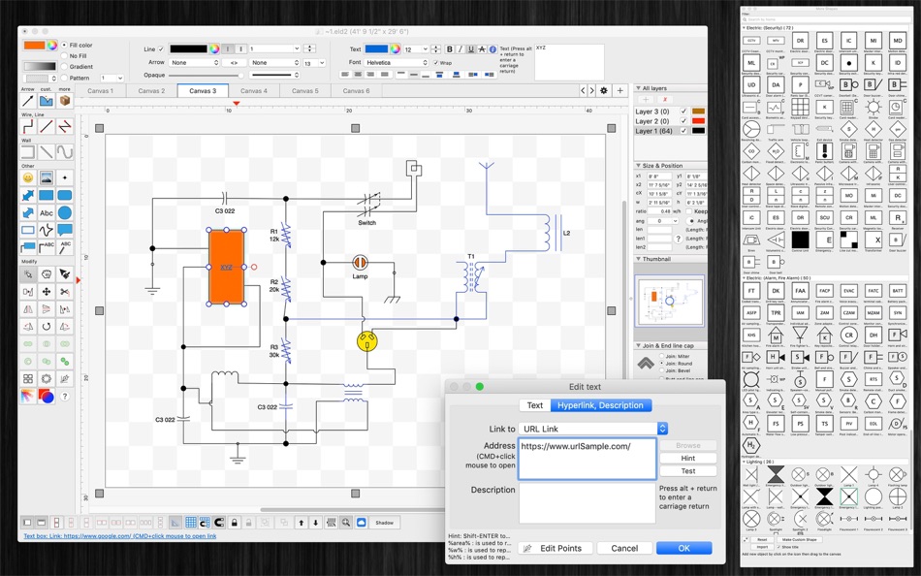This screenshot has width=921, height=576.
Task: Click the canvas settings gear icon
Action: click(x=603, y=90)
